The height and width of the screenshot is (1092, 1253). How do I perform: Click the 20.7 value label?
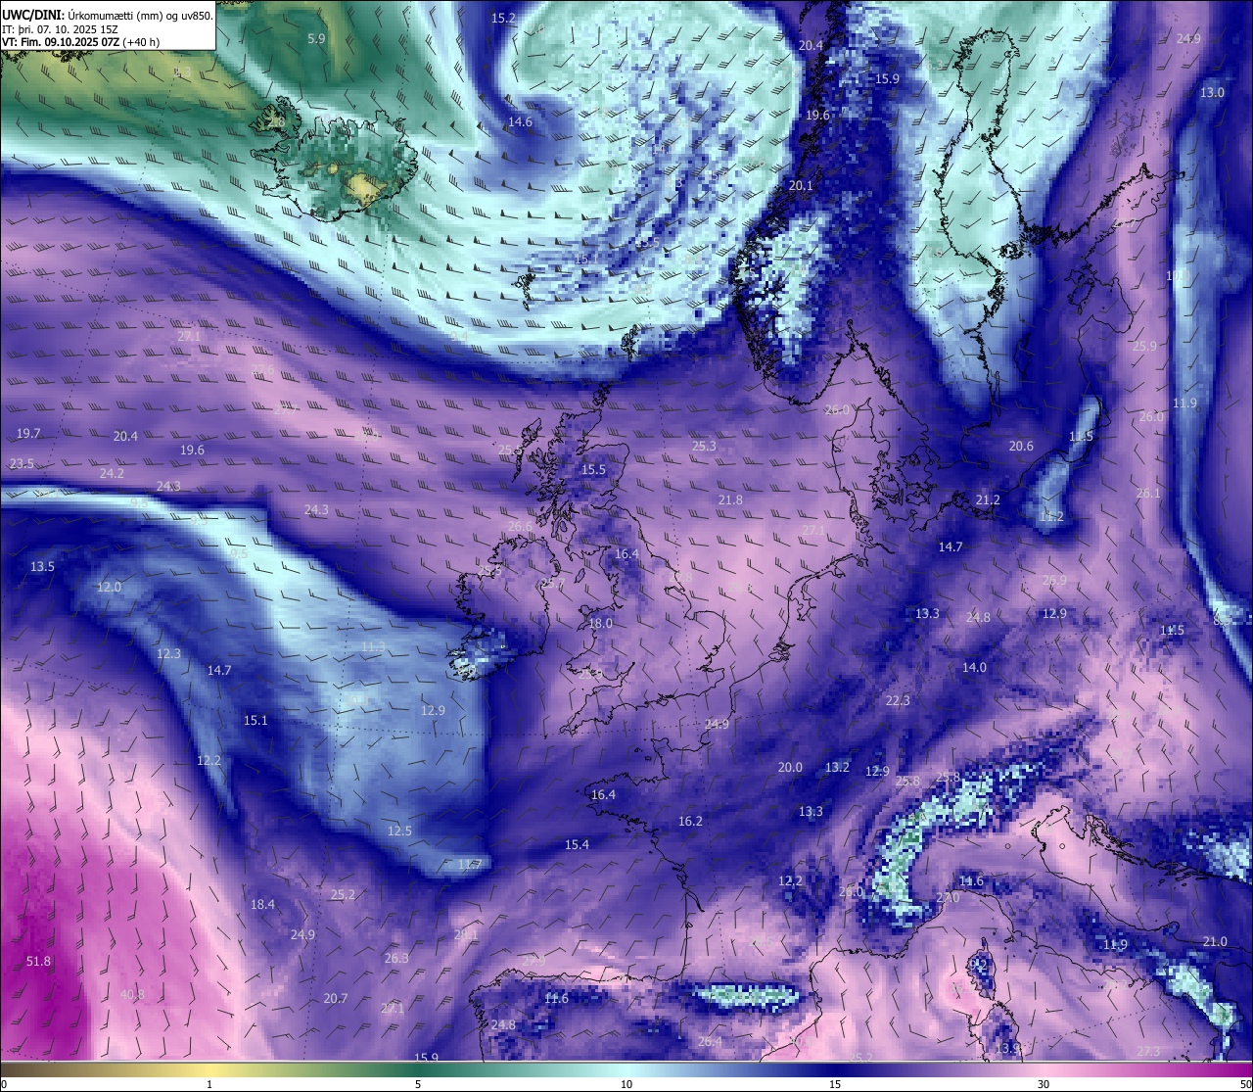coord(336,999)
